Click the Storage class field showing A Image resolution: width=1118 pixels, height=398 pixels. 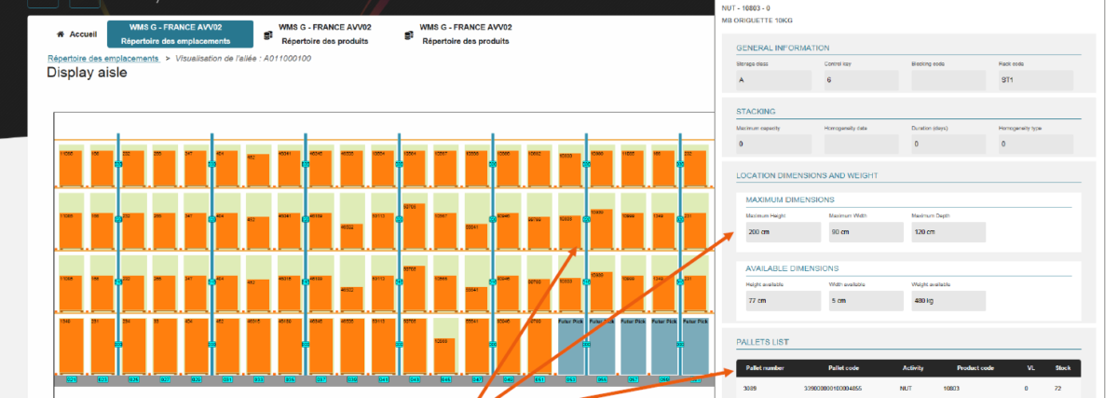point(770,81)
